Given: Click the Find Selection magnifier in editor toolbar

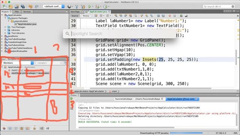Looking at the screenshot, I should tap(116, 16).
